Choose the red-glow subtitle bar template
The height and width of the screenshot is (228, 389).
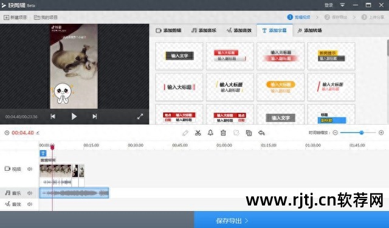coord(281,56)
